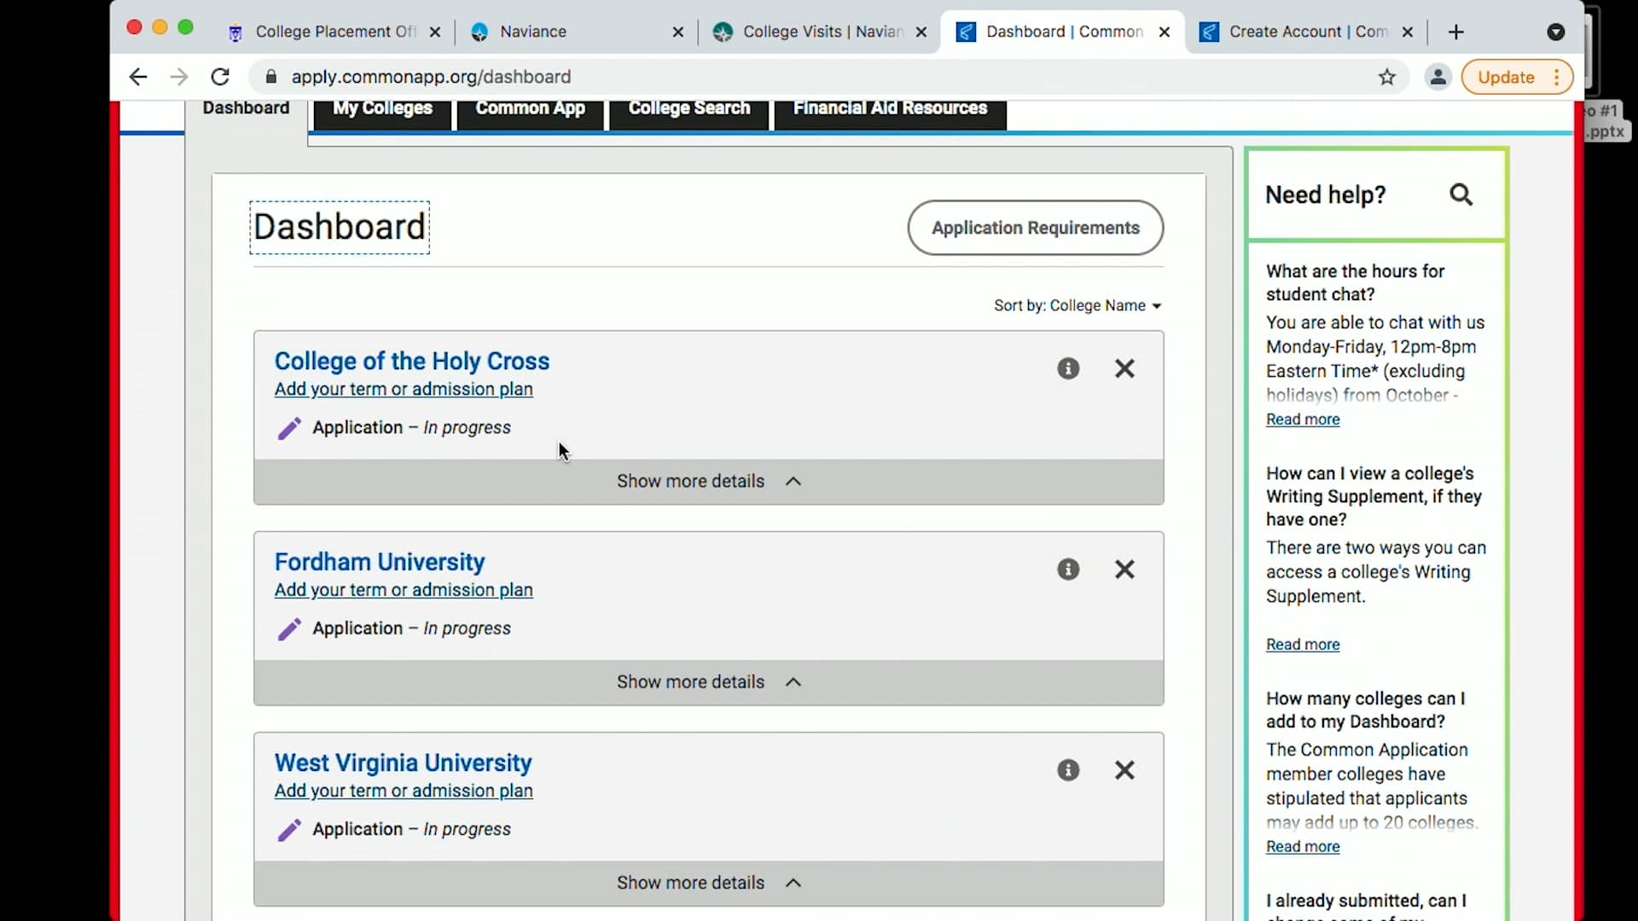
Task: Expand Show more details for Holy Cross
Action: (708, 481)
